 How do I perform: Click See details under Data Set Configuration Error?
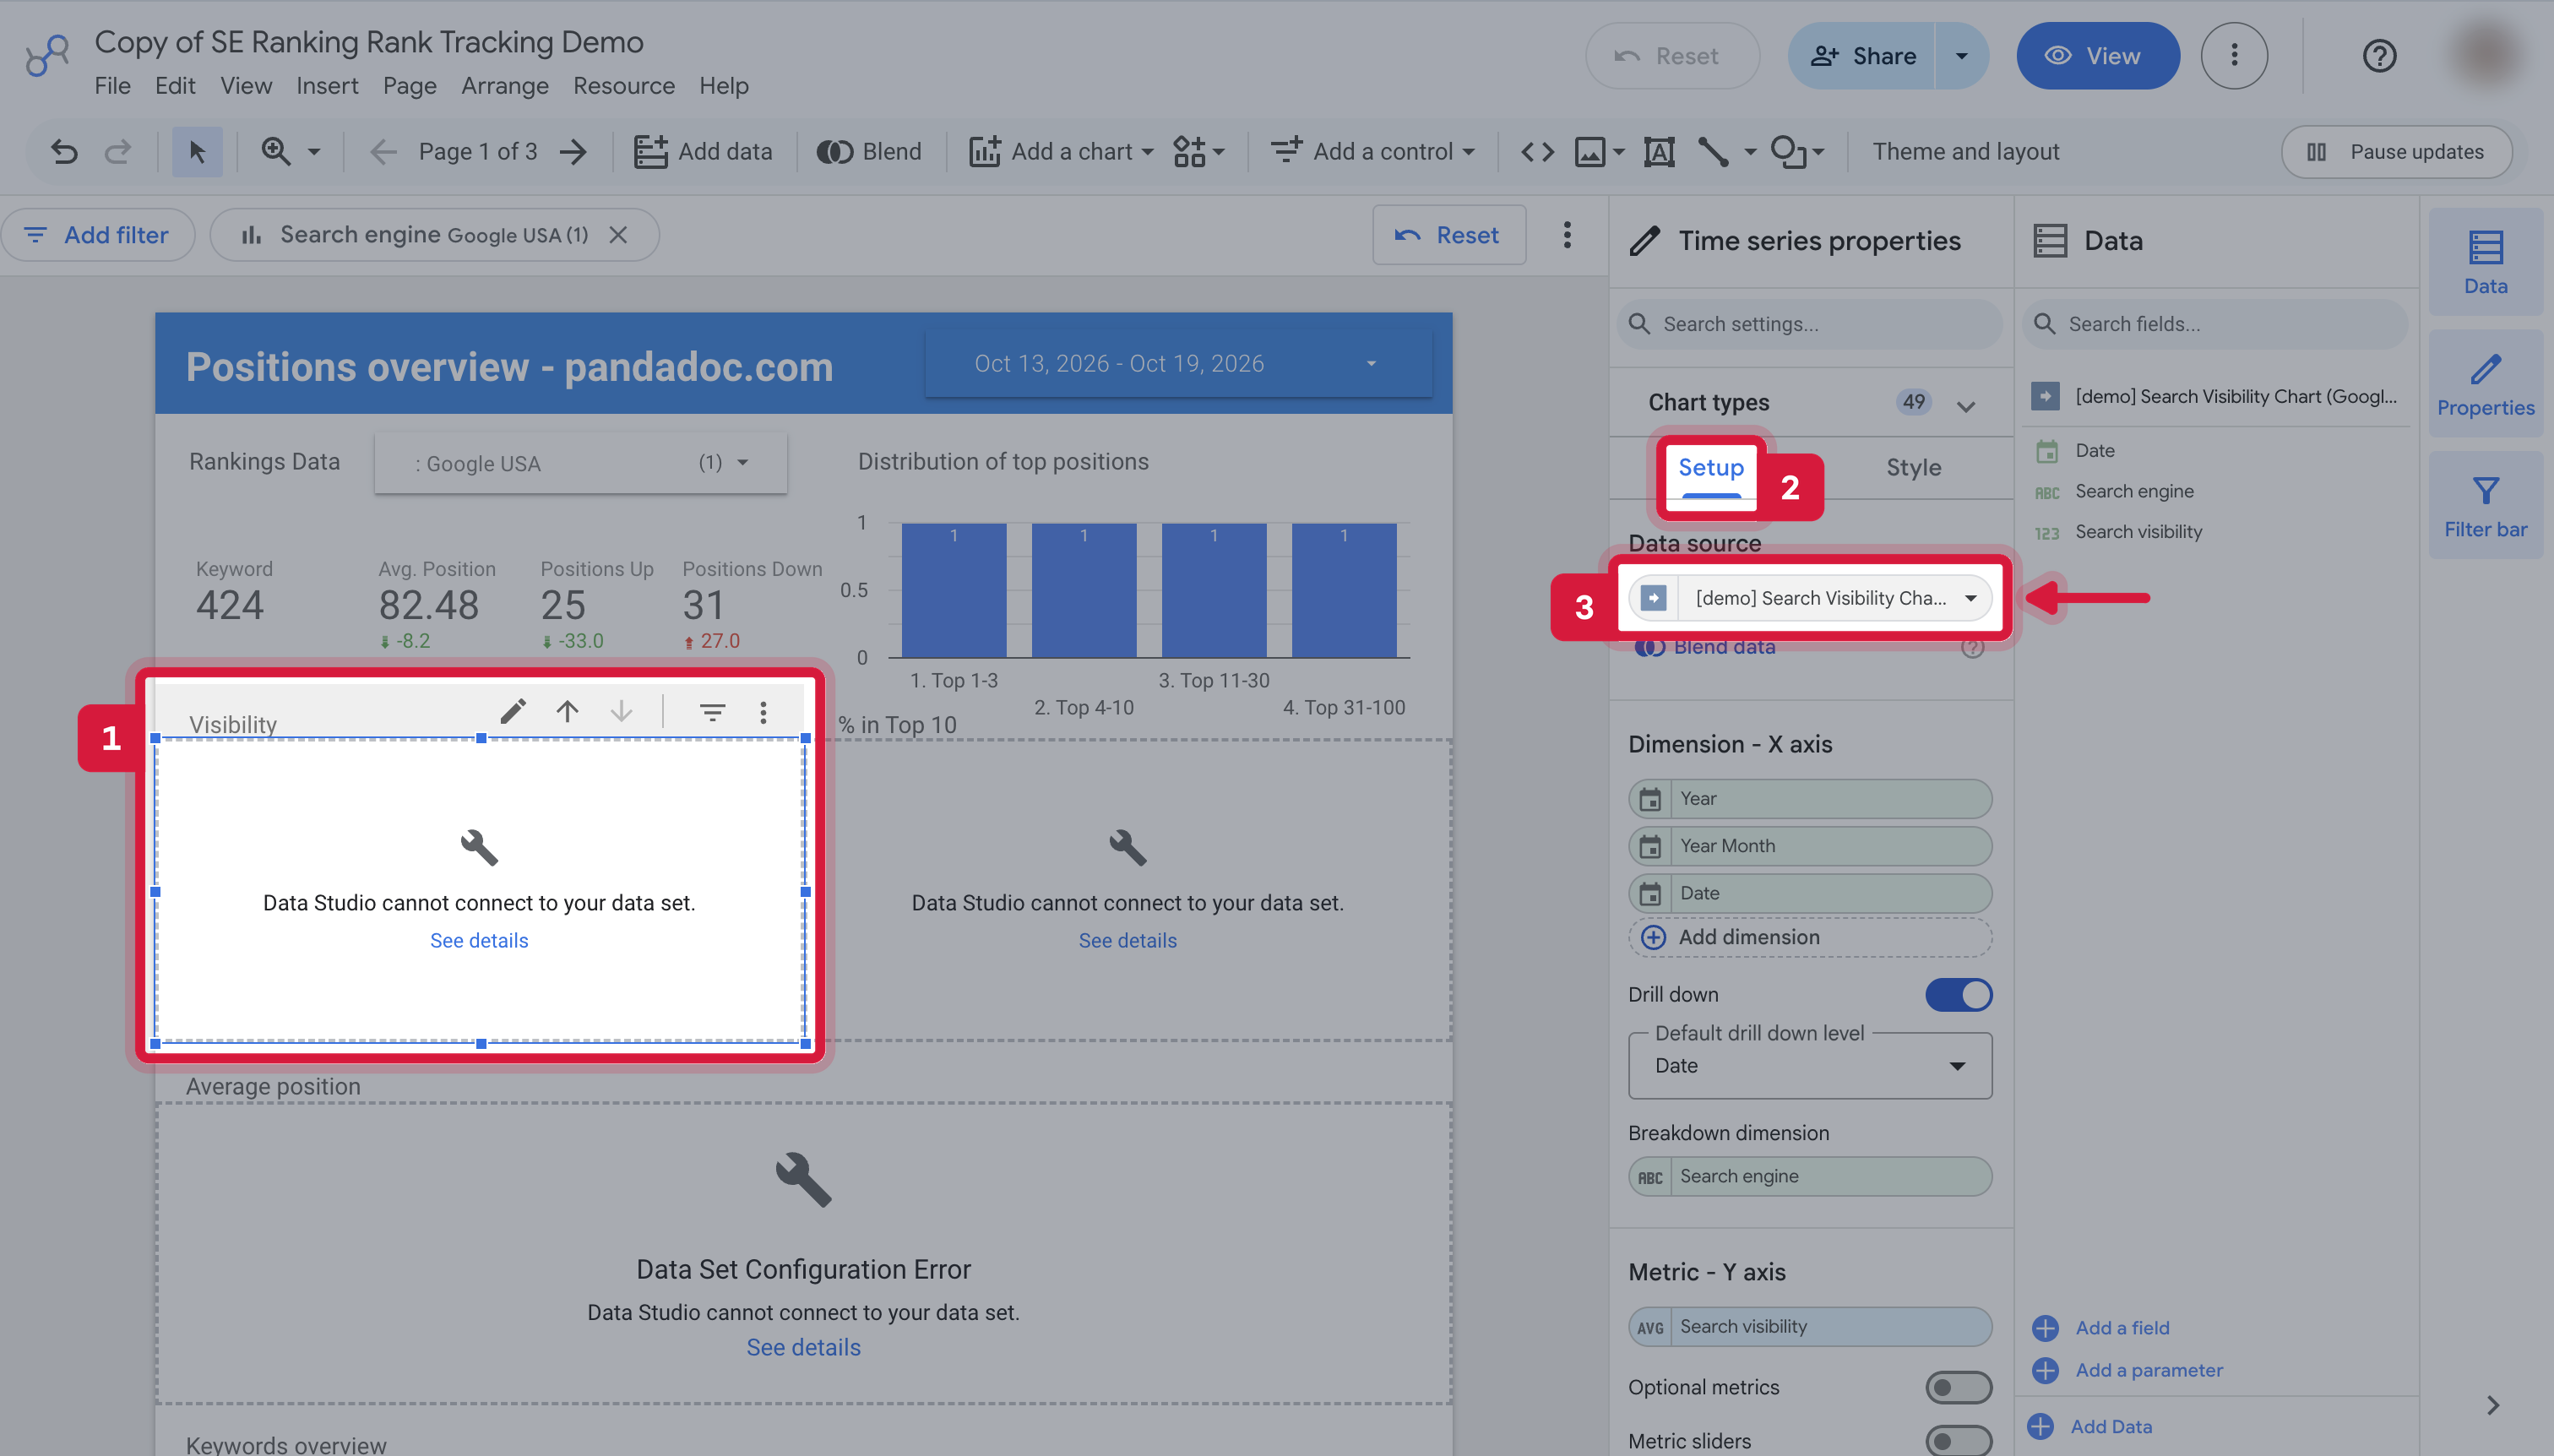click(x=803, y=1347)
